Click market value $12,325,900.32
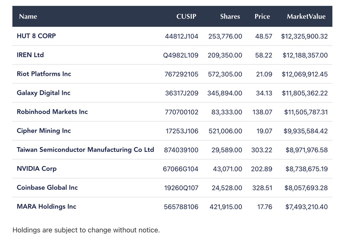Screen dimensions: 350x240 tap(304, 36)
